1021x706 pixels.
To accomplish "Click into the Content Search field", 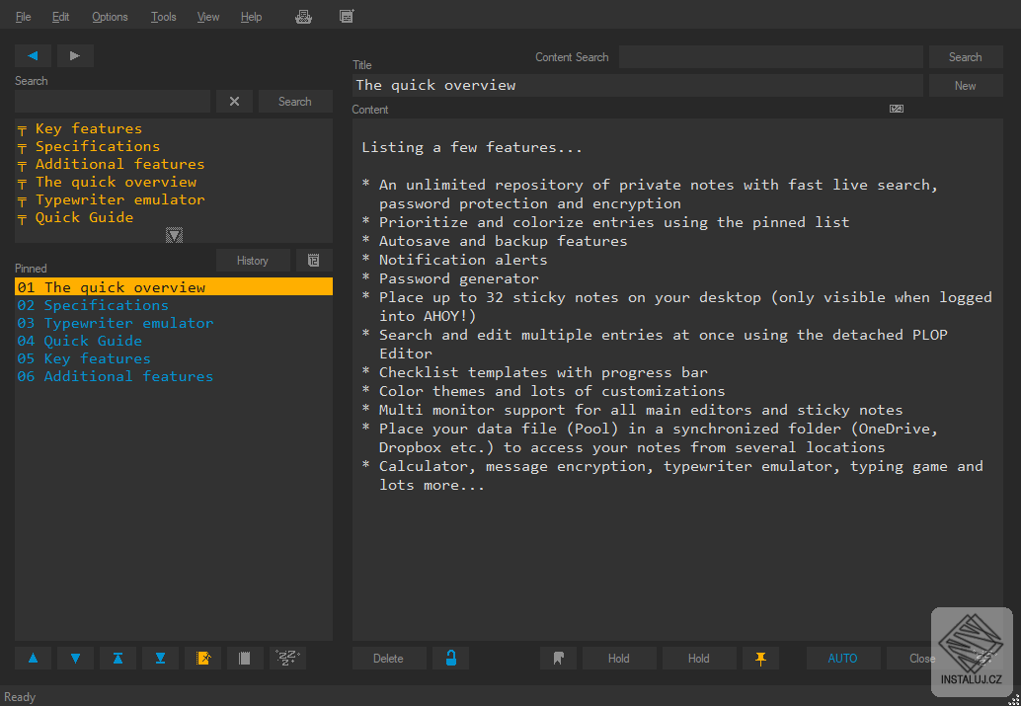I will coord(770,57).
